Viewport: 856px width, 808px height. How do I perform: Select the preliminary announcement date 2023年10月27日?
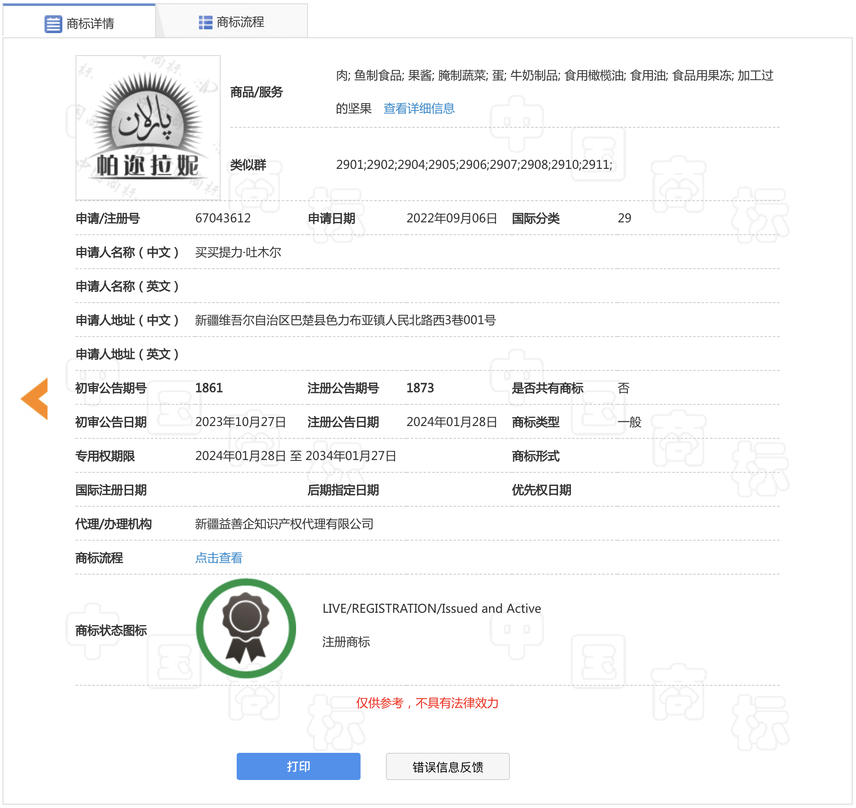241,422
